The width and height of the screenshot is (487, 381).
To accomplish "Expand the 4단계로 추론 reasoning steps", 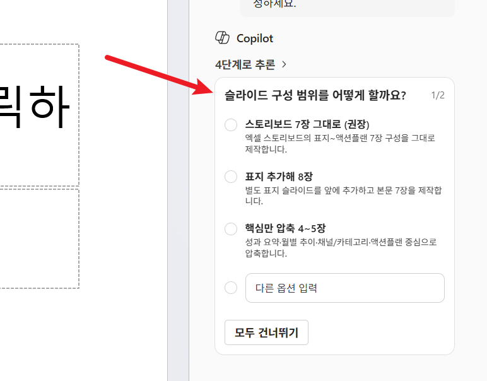I will click(x=250, y=64).
